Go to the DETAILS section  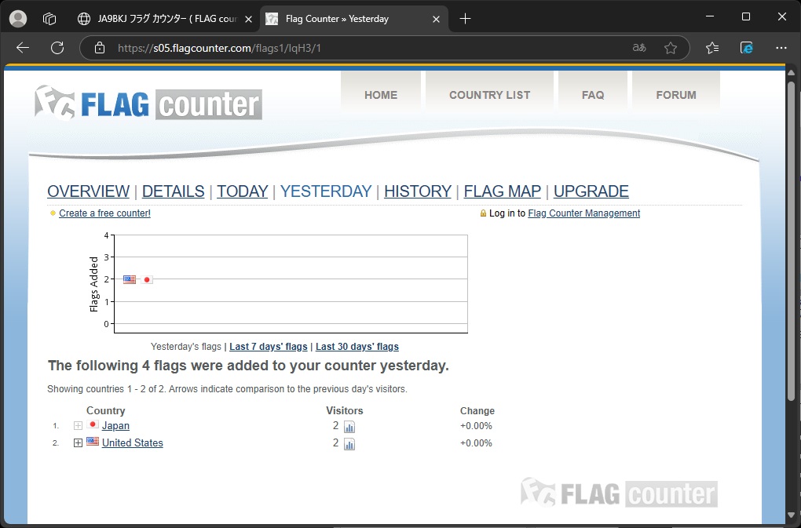(174, 191)
